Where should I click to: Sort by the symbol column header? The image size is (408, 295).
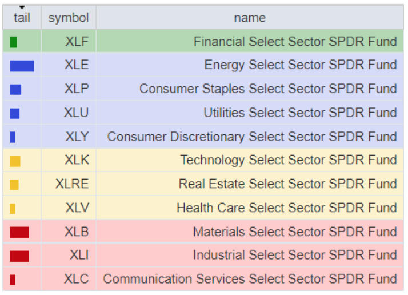click(x=69, y=18)
